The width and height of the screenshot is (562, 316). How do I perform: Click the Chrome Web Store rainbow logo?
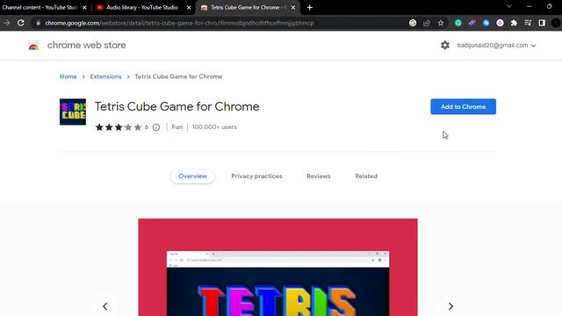pyautogui.click(x=33, y=46)
